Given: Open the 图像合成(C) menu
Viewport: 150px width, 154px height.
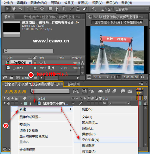Looking at the screenshot, I should tap(39, 3).
